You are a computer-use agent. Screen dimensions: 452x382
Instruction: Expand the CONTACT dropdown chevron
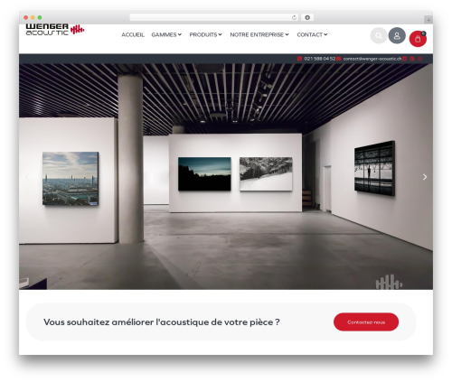point(325,34)
